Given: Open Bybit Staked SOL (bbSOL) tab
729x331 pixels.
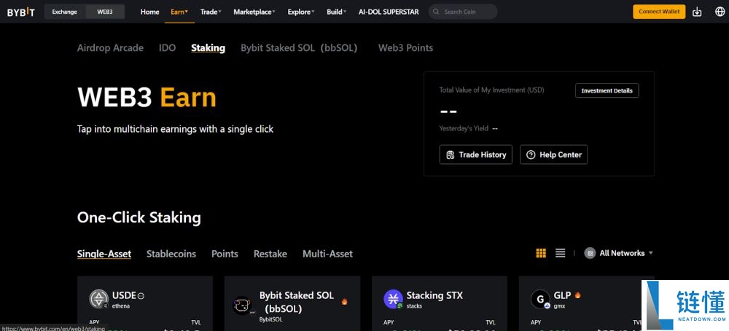Looking at the screenshot, I should click(299, 48).
